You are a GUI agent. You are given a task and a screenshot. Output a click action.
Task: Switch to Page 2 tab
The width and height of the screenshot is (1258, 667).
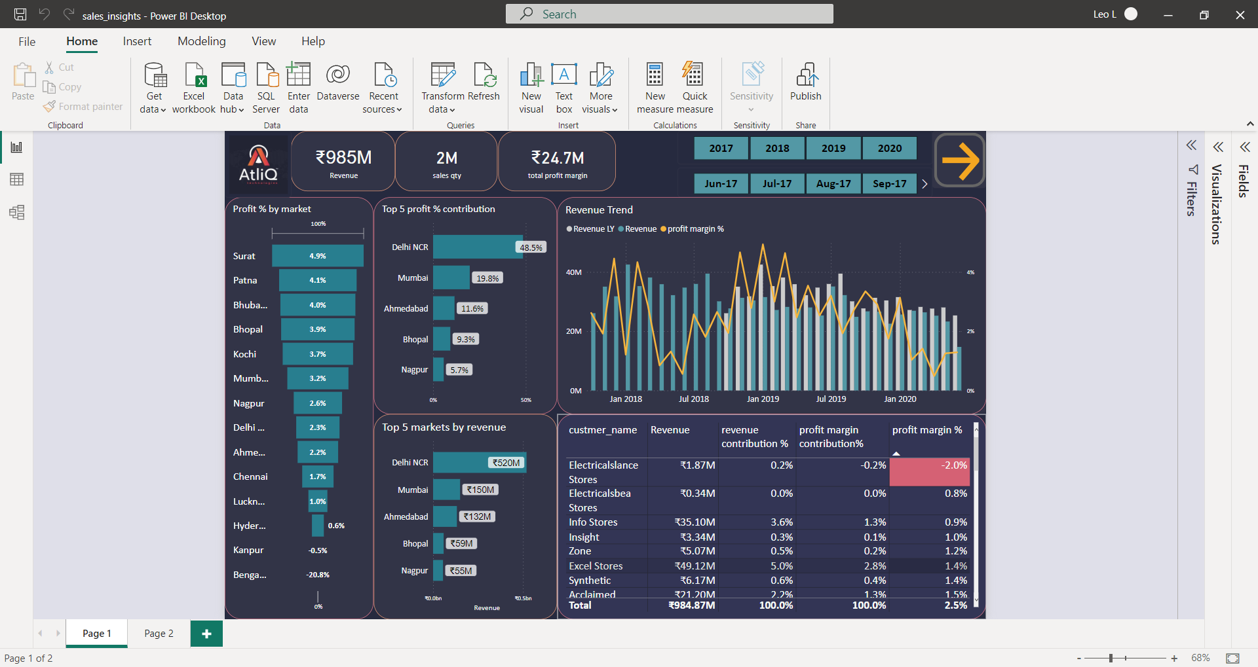pyautogui.click(x=159, y=634)
